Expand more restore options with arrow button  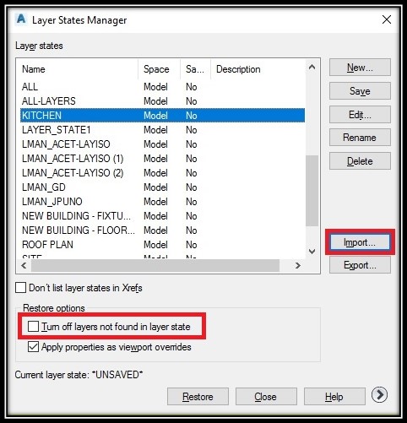pyautogui.click(x=379, y=394)
